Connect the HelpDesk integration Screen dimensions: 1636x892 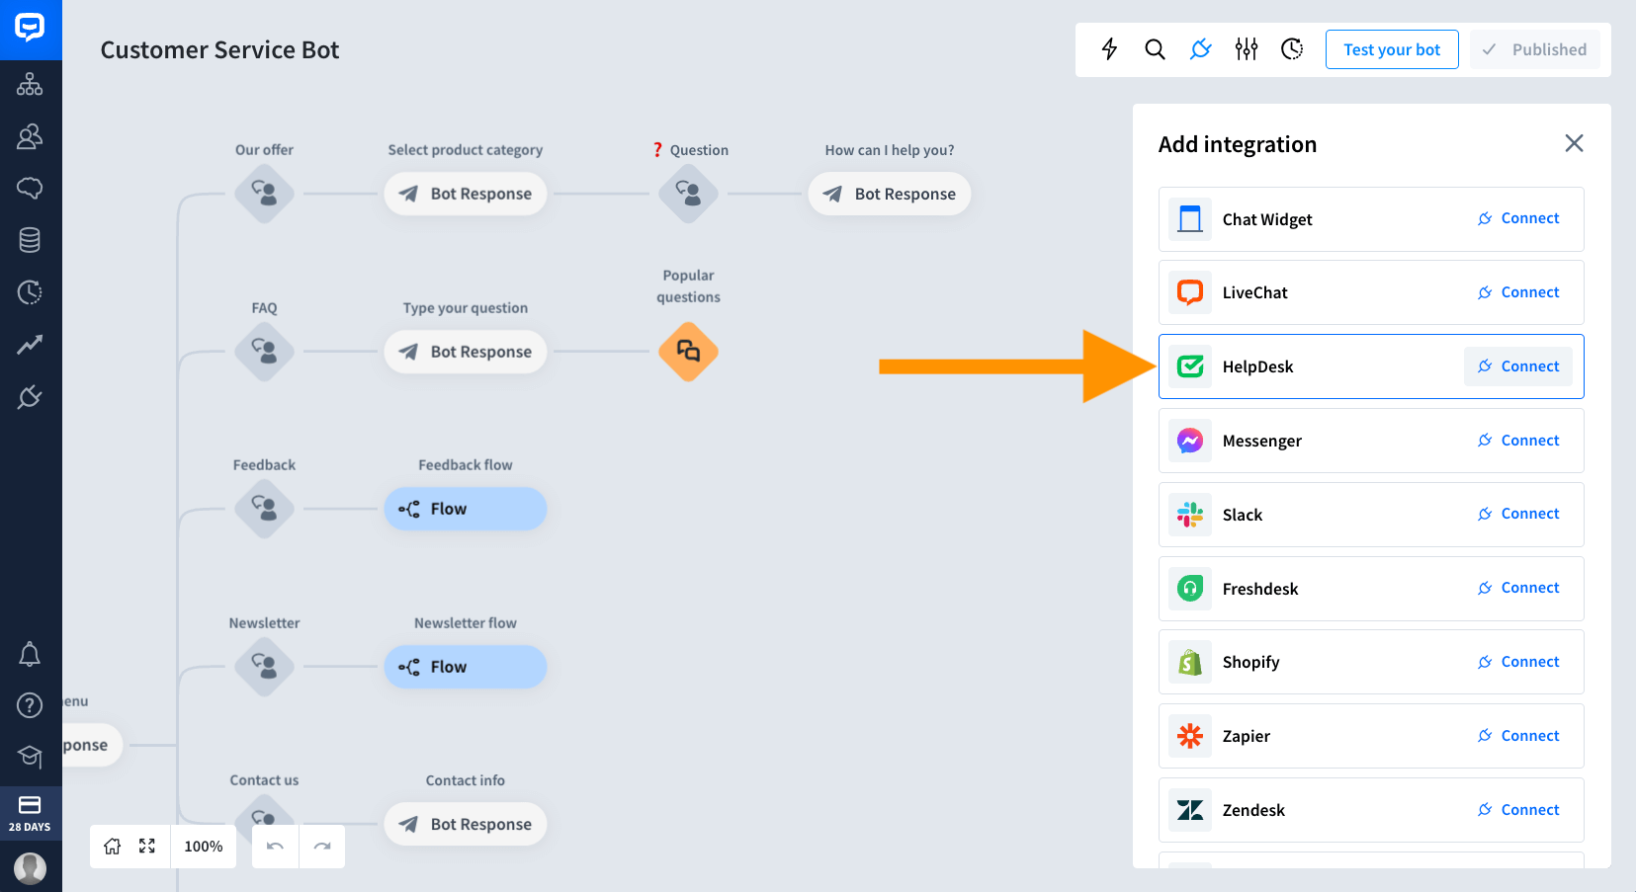point(1518,366)
